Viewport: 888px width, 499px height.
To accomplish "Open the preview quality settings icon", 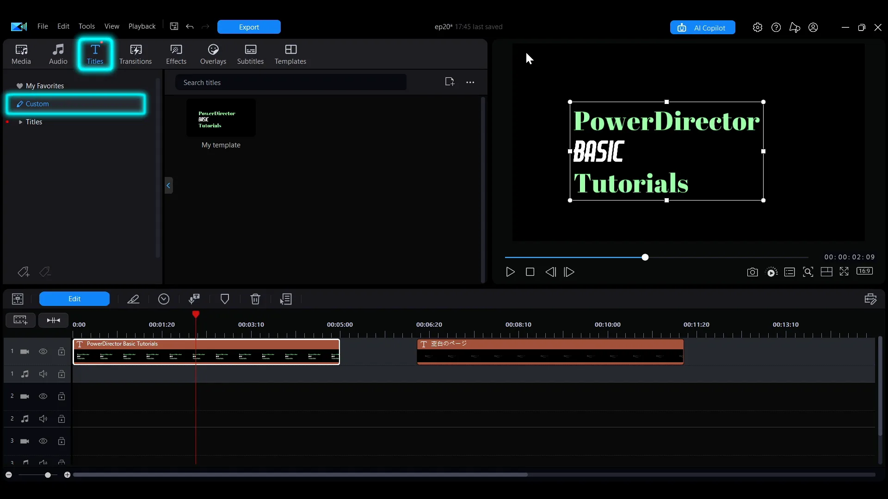I will point(771,272).
